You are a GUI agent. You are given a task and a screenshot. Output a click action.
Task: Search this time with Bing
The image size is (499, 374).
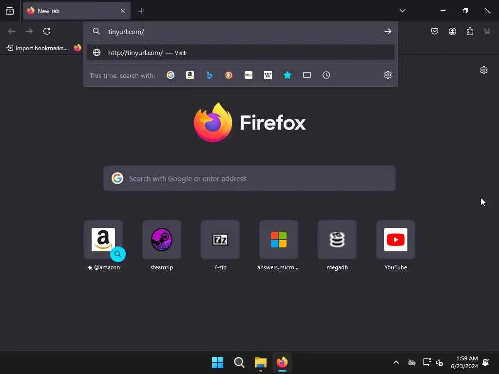pos(210,75)
